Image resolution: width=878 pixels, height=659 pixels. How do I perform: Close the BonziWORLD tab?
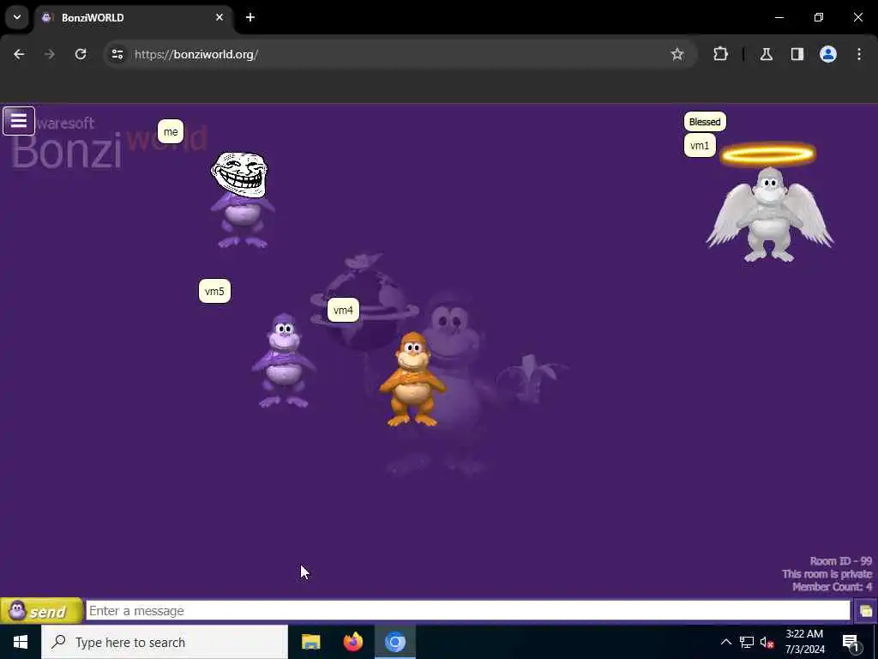219,17
